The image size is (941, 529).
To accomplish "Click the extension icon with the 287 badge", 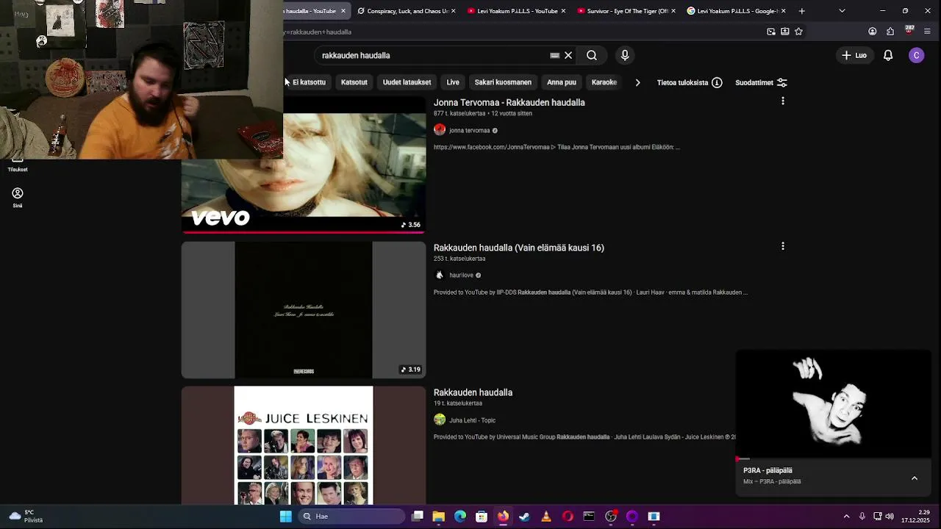I will coord(909,31).
